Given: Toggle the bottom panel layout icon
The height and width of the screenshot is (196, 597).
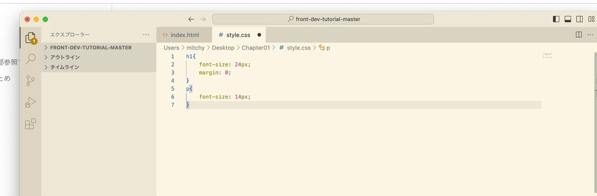Looking at the screenshot, I should tap(568, 19).
